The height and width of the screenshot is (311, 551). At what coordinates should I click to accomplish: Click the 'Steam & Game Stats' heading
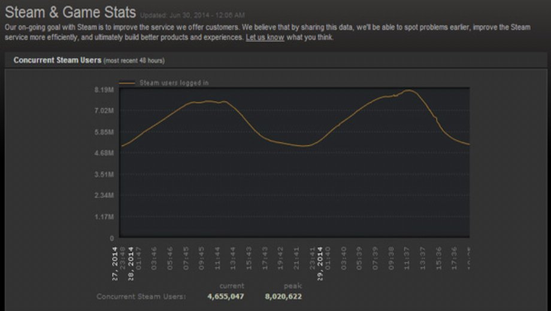point(70,13)
